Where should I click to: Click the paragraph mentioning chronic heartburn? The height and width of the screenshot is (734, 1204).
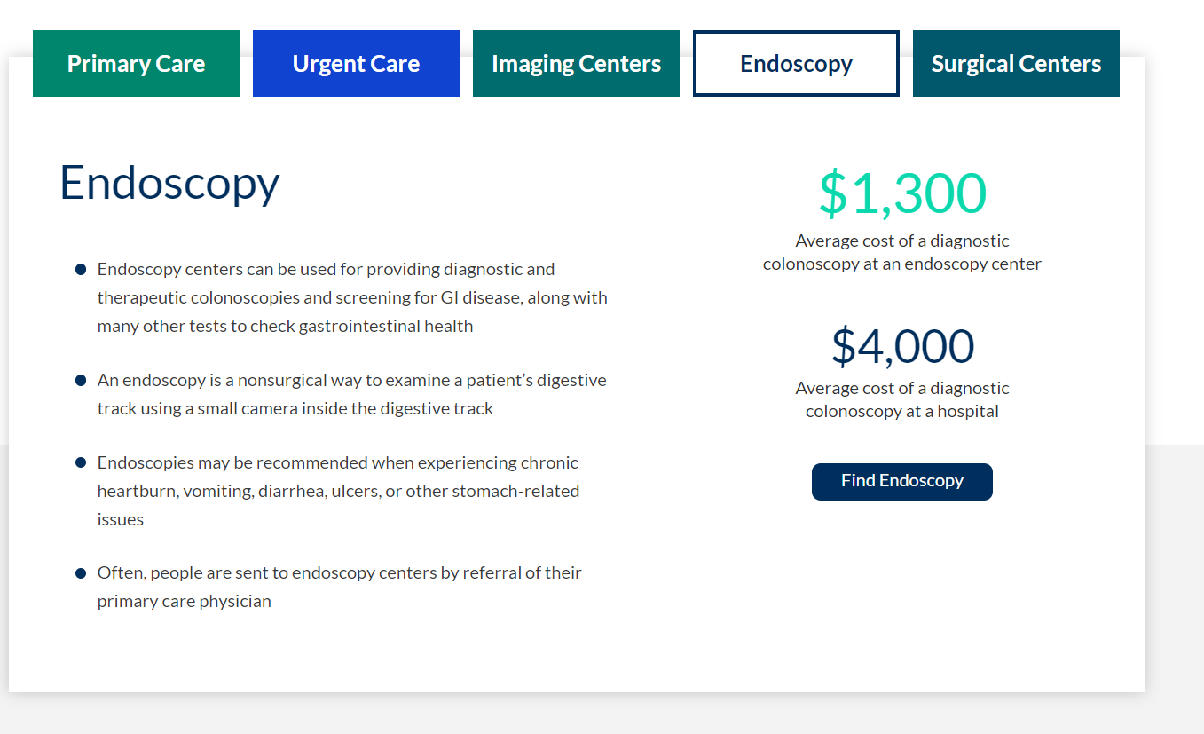(x=338, y=490)
